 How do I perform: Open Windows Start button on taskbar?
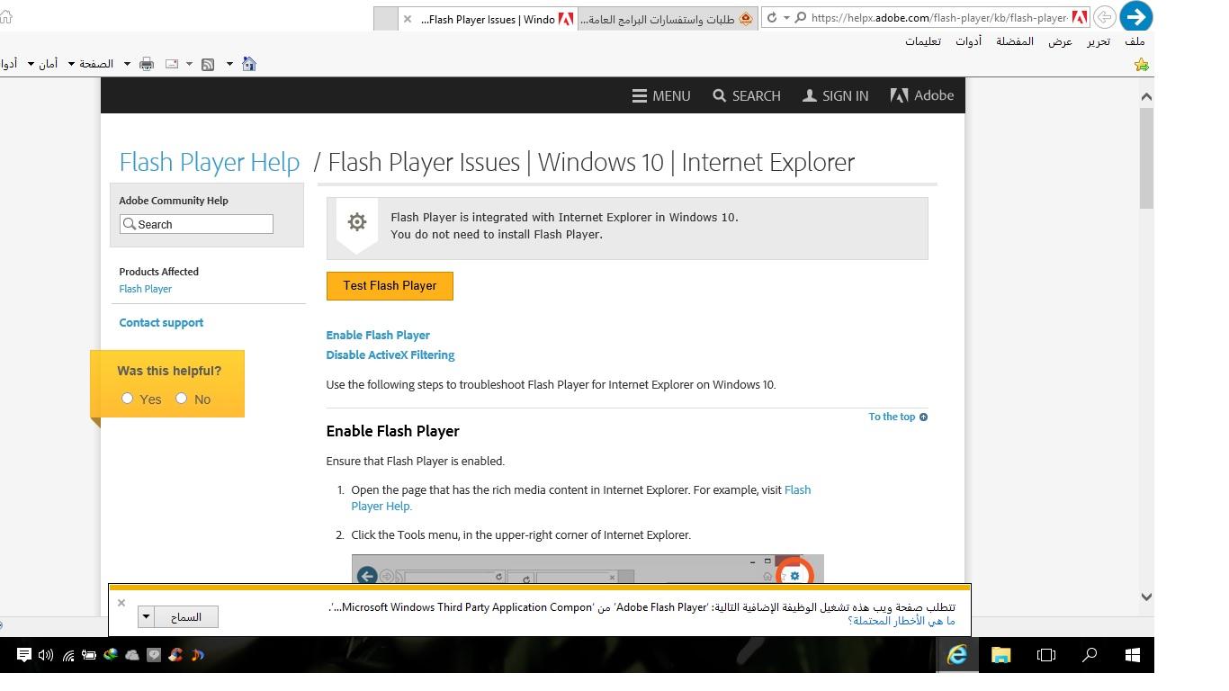(x=1133, y=655)
